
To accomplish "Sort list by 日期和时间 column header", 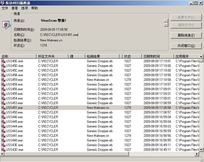I will point(158,56).
